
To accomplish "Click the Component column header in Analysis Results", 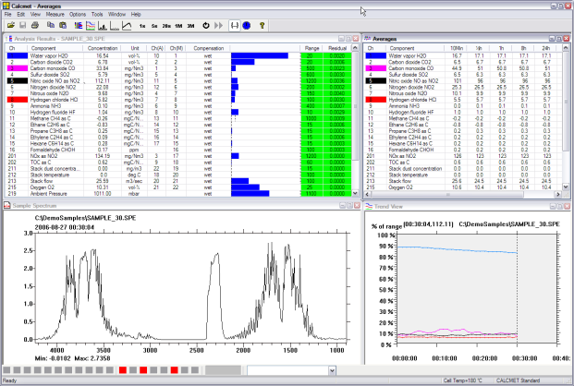I will coord(55,48).
